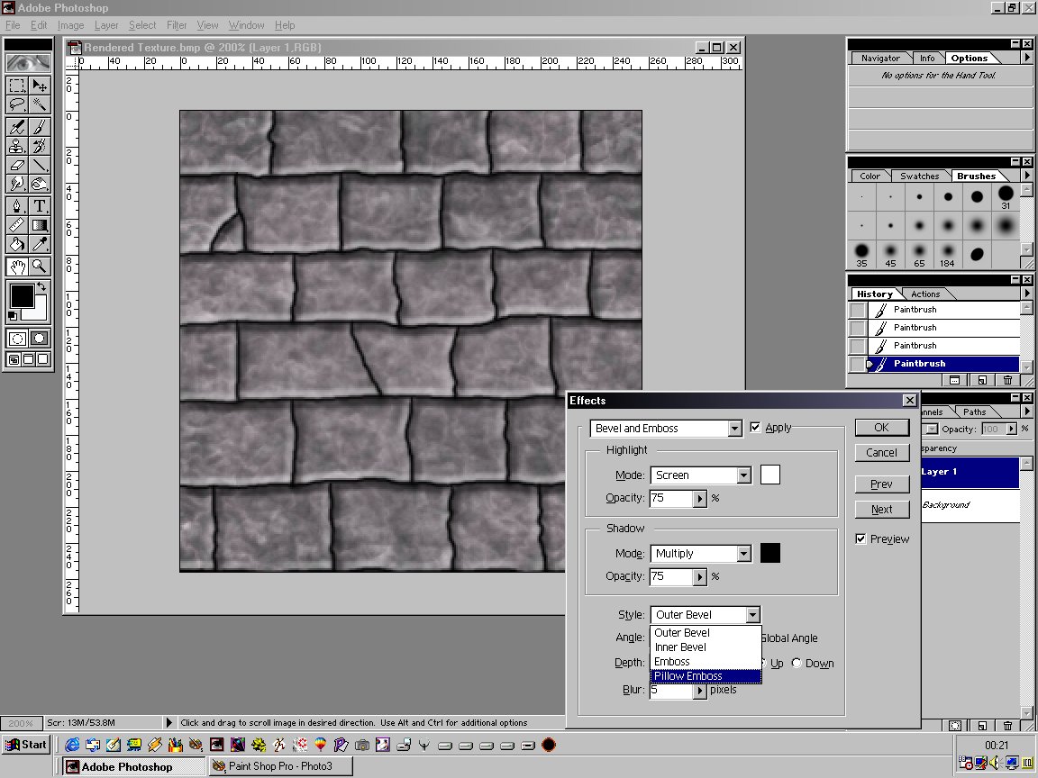Select the Airbrush tool
1038x778 pixels.
click(18, 127)
